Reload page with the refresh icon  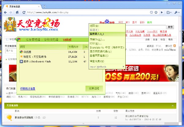(24, 12)
